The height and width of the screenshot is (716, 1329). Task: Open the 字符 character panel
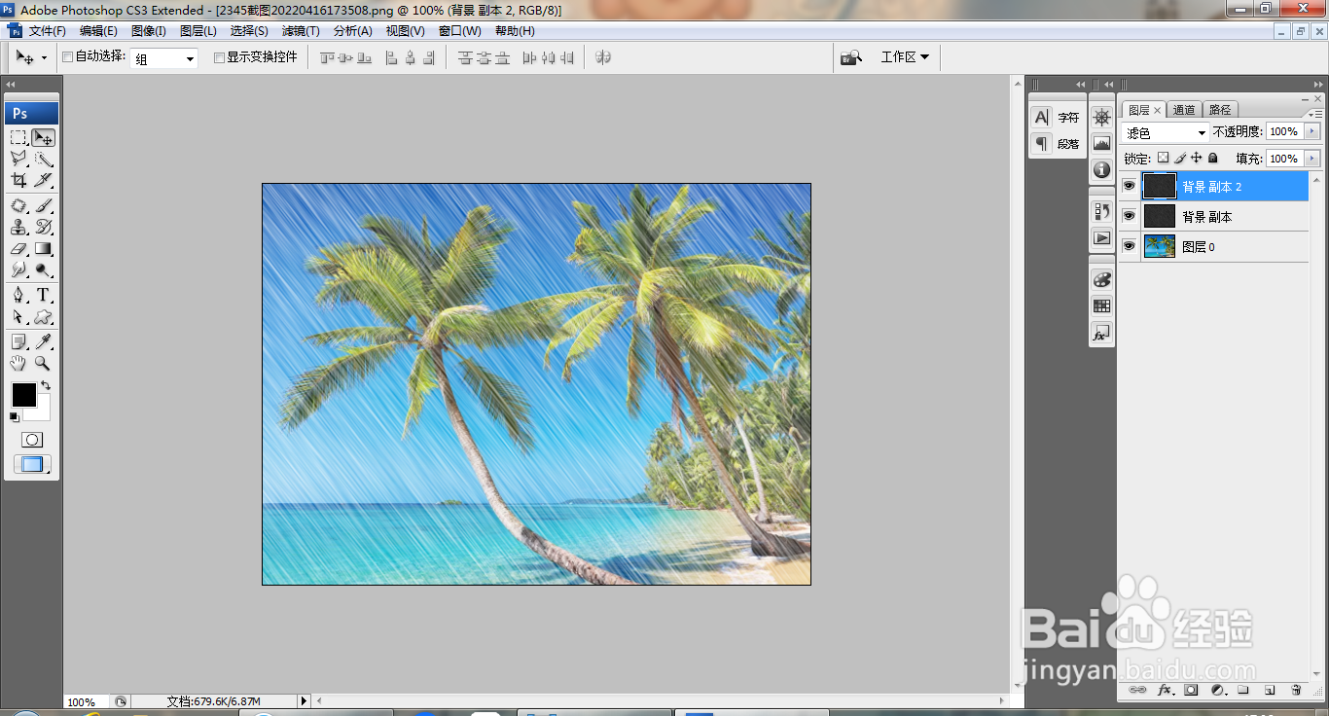point(1056,118)
